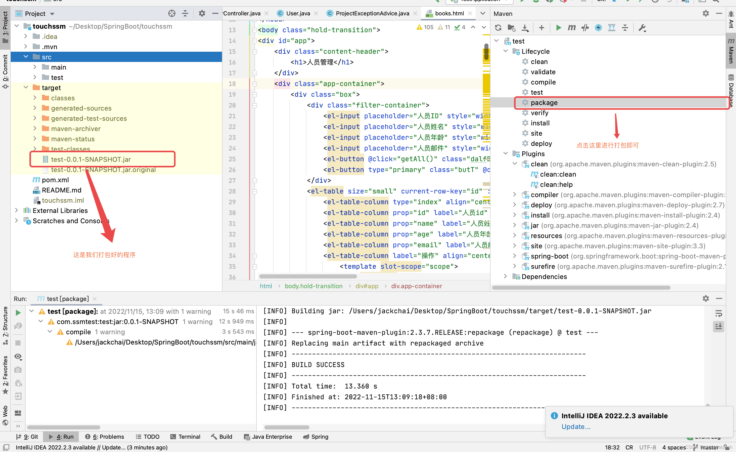The image size is (736, 452).
Task: Click previous highlighted error arrow
Action: click(x=473, y=27)
